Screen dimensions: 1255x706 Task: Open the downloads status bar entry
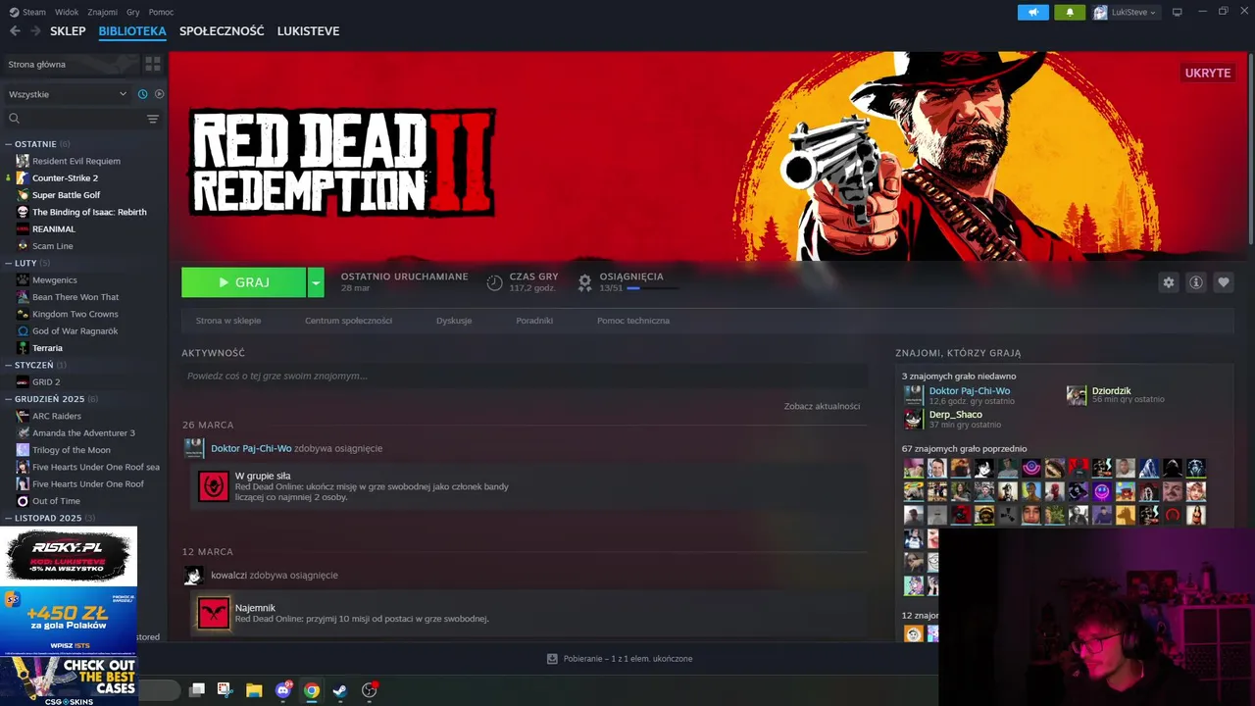pos(620,659)
